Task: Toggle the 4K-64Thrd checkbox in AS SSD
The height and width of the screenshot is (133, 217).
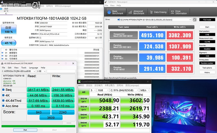Action: pos(3,101)
